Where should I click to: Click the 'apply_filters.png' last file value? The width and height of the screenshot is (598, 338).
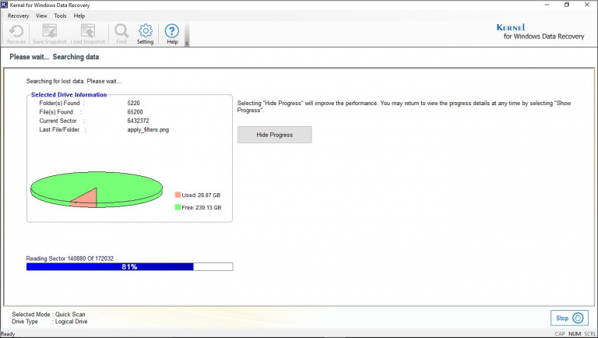pos(148,130)
